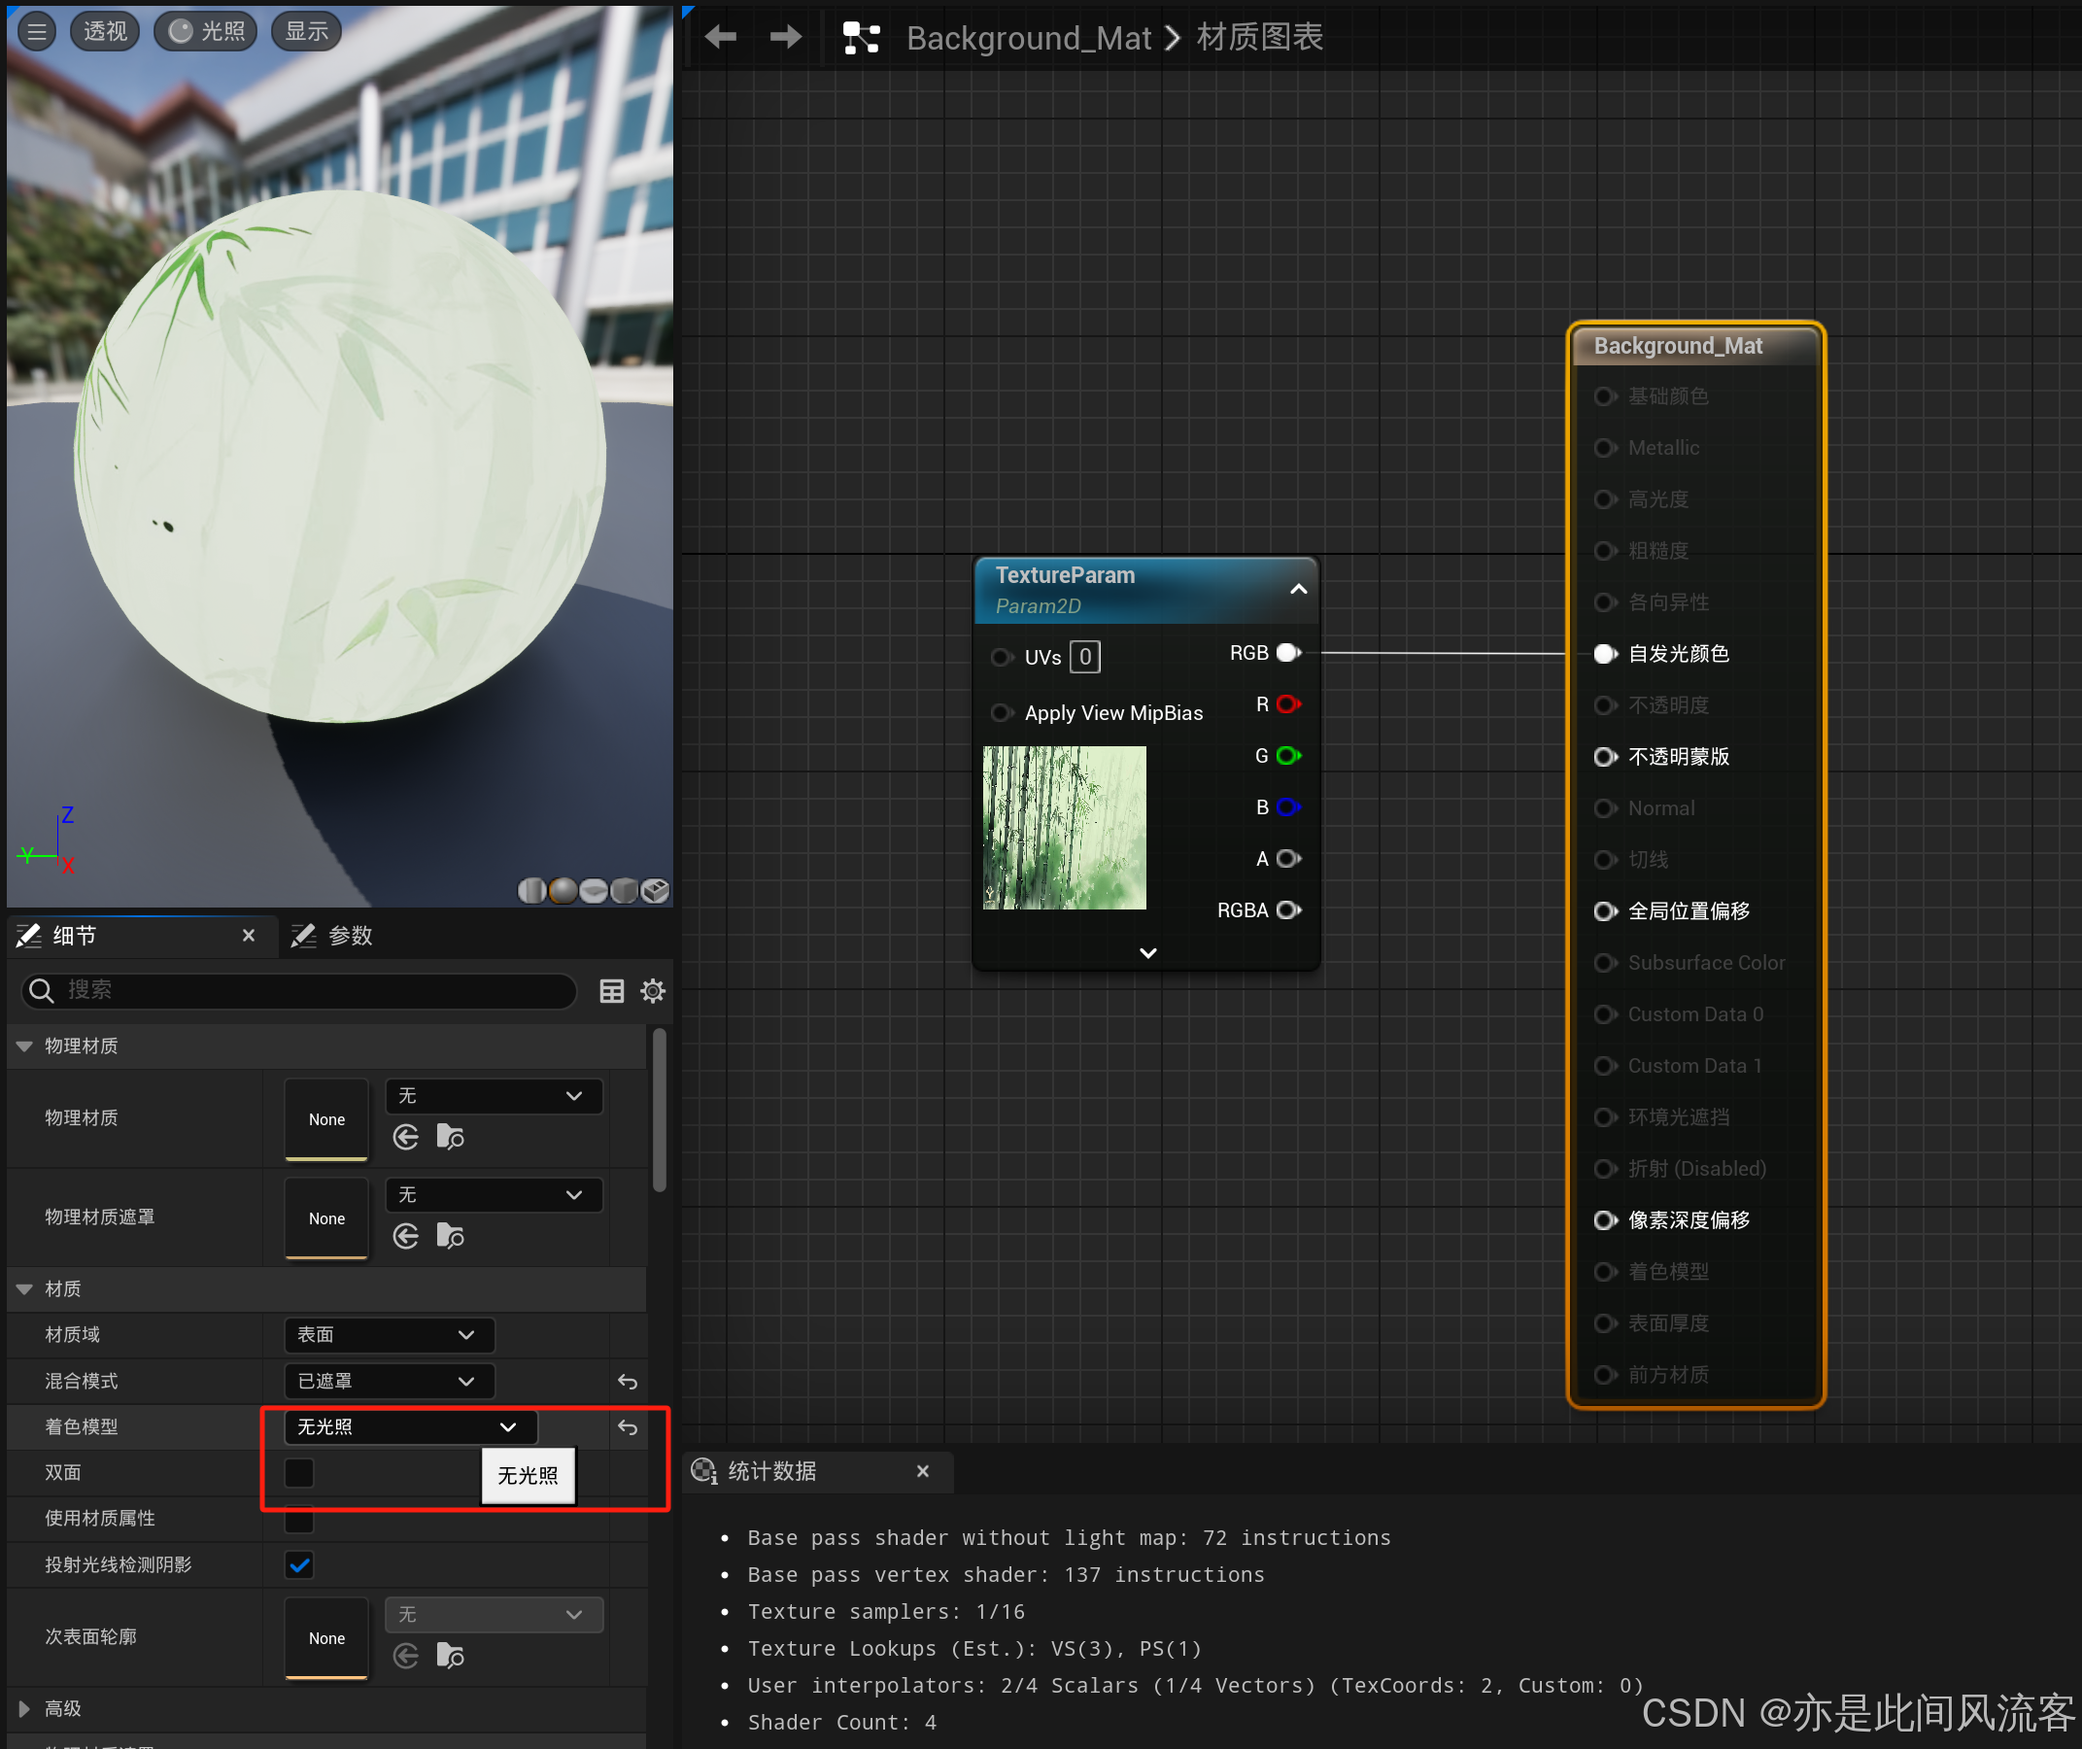2082x1749 pixels.
Task: Open the viewport hamburger options menu
Action: 37,32
